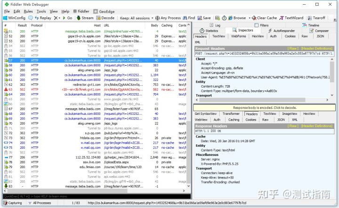Toggle Stream mode in toolbar
The width and height of the screenshot is (339, 208).
(x=85, y=18)
